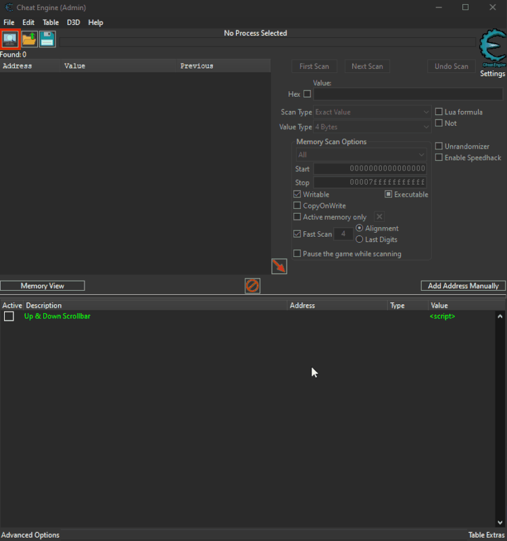This screenshot has width=507, height=541.
Task: Toggle the Hex checkbox
Action: tap(307, 94)
